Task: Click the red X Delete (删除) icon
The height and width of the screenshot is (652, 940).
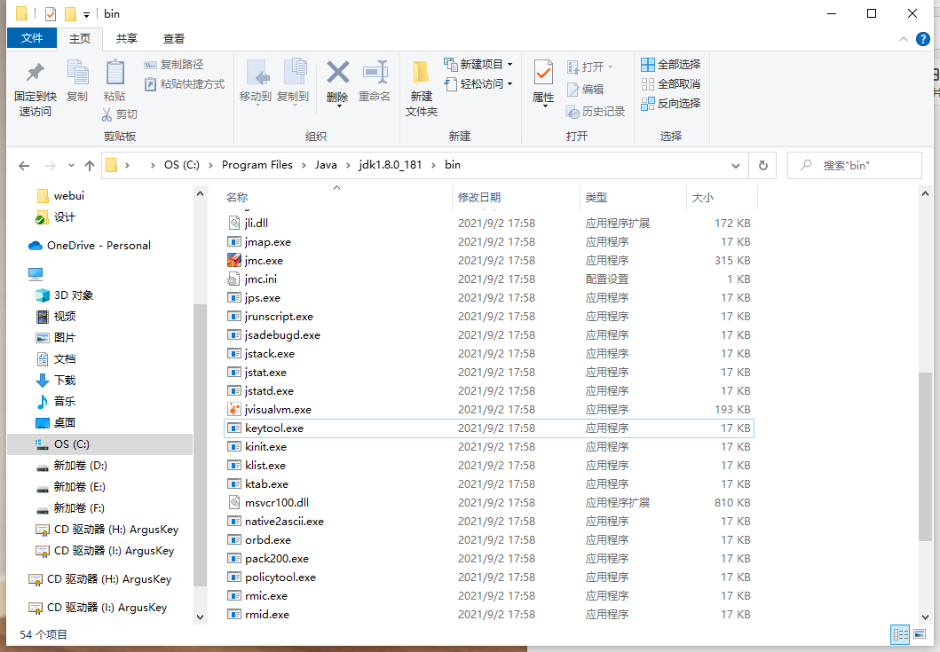Action: (337, 73)
